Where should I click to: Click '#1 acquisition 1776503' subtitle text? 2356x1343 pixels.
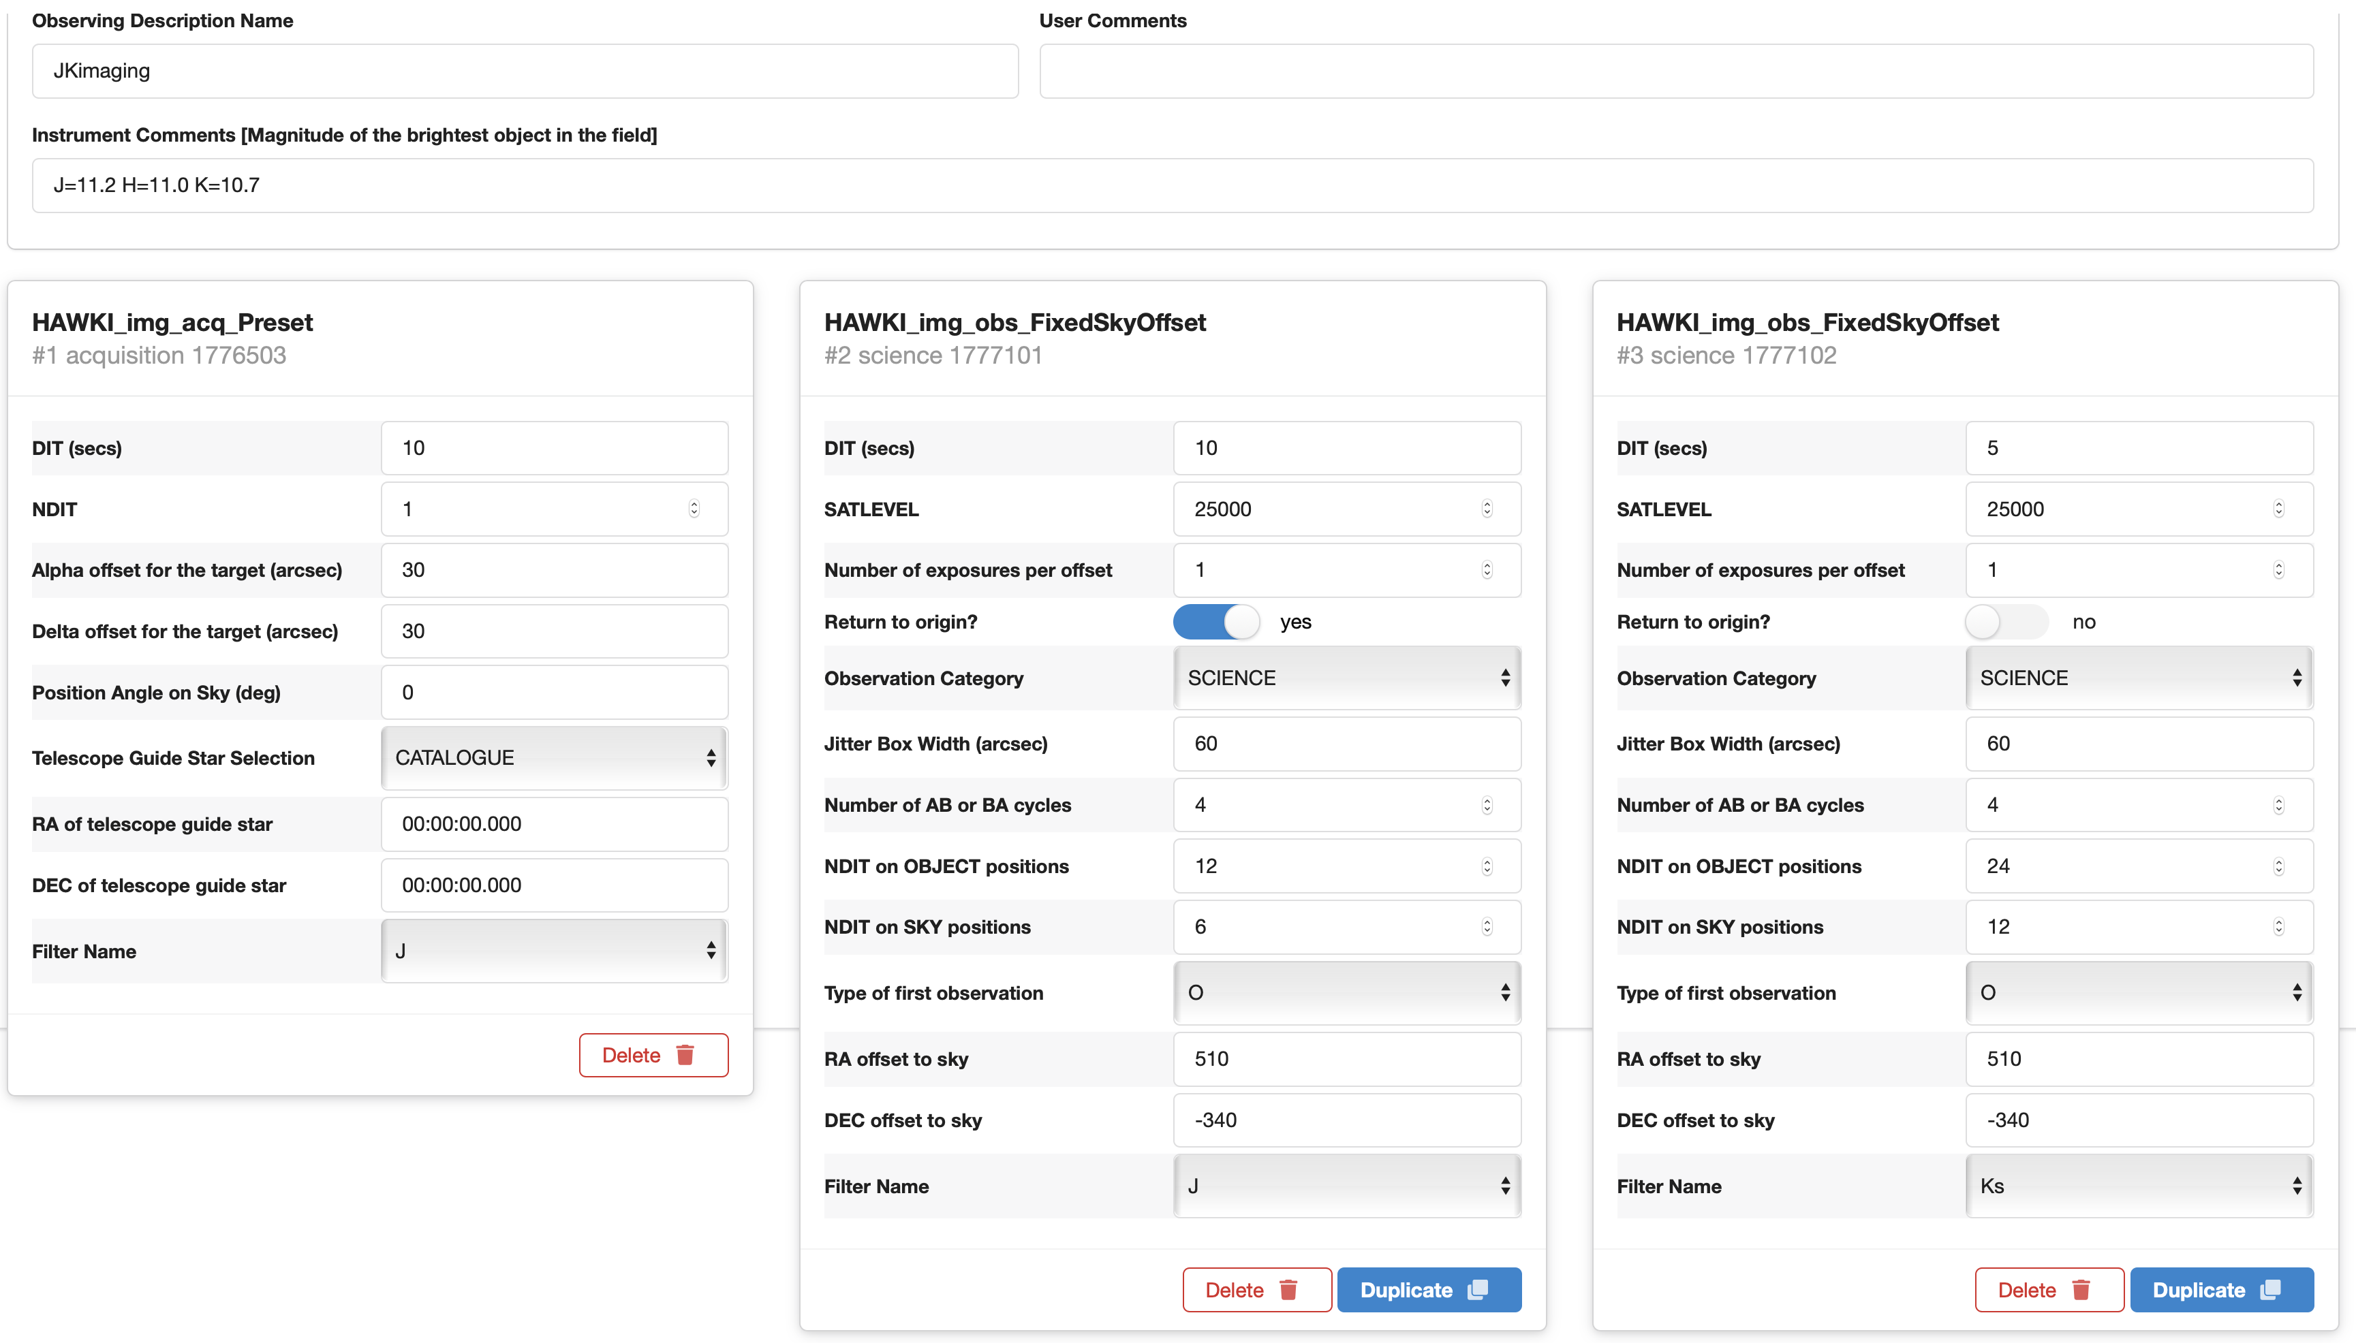coord(159,355)
